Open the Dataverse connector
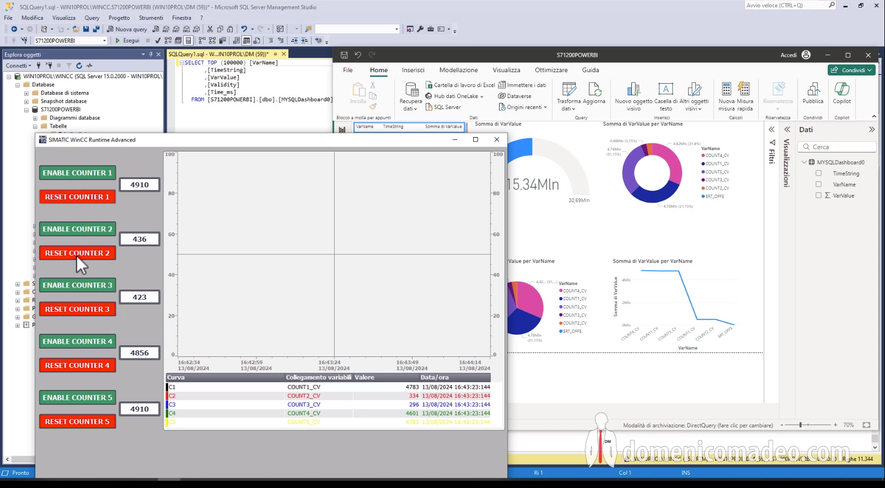The image size is (885, 488). pyautogui.click(x=515, y=96)
